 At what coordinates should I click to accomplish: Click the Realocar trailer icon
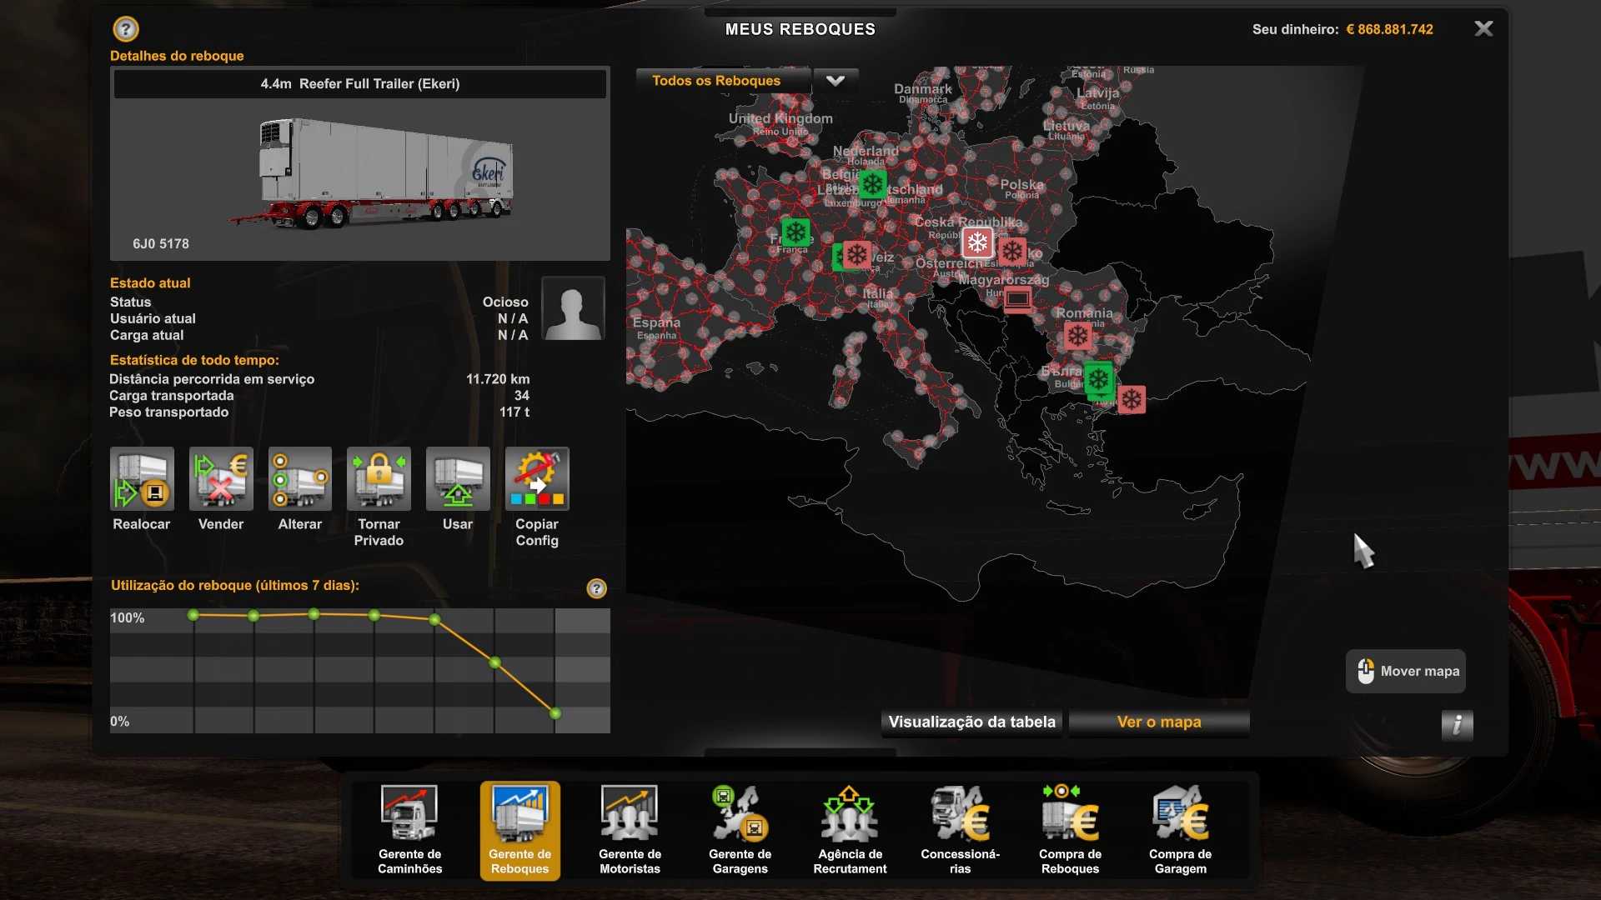tap(142, 479)
